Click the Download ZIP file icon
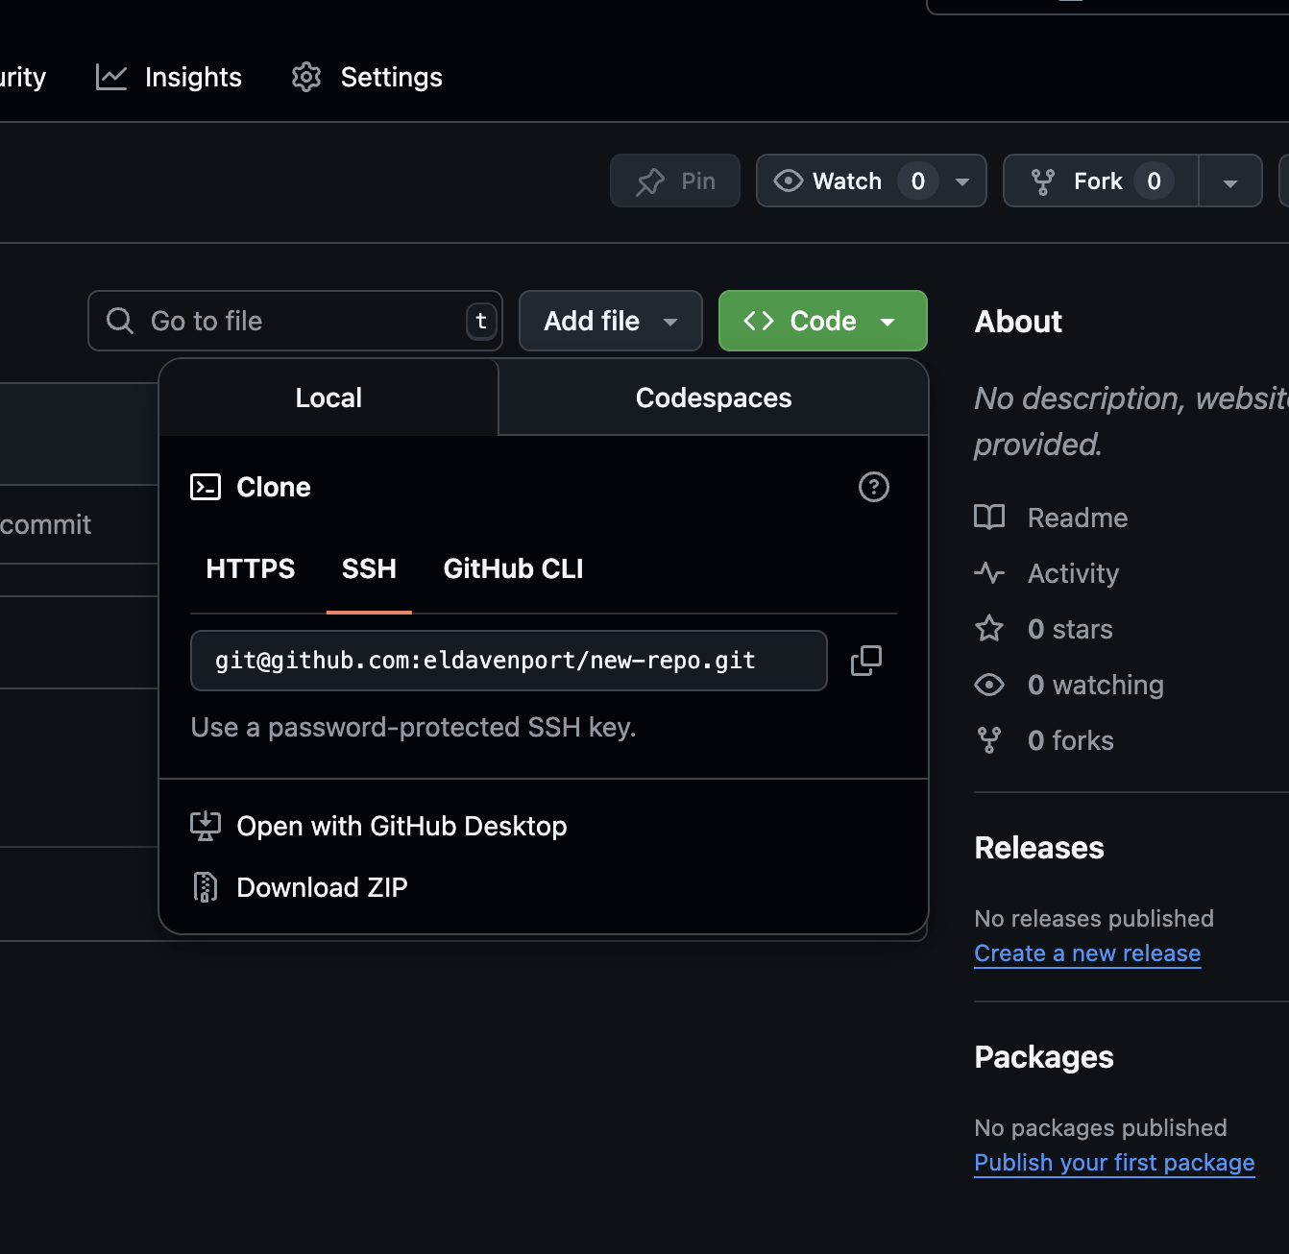Image resolution: width=1289 pixels, height=1254 pixels. click(x=205, y=887)
